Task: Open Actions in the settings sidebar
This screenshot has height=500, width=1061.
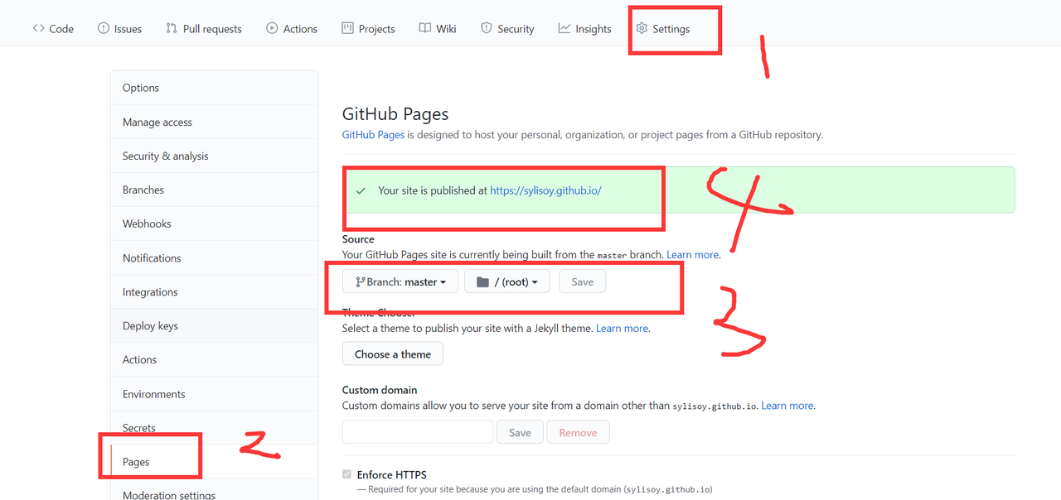Action: 214,359
